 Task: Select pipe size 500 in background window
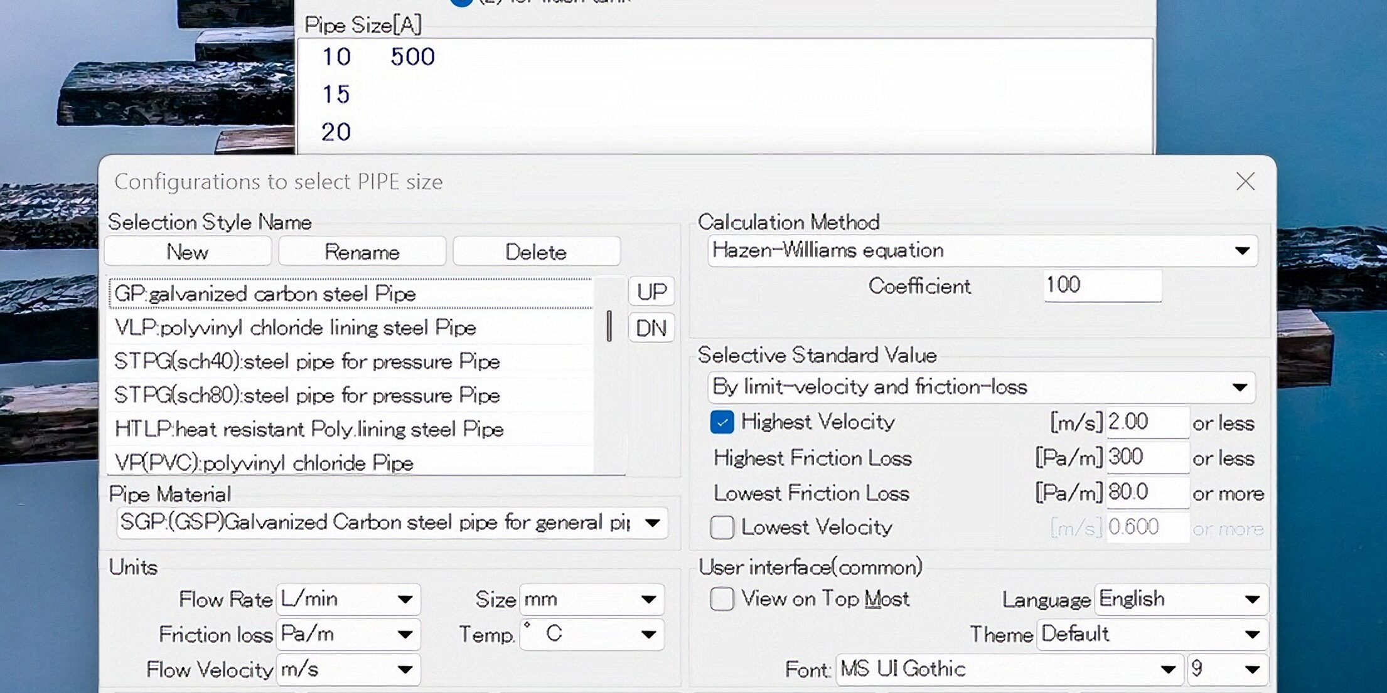(x=412, y=57)
